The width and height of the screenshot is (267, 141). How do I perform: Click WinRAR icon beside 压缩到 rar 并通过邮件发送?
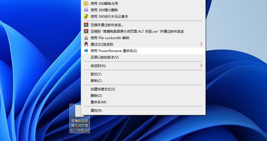click(x=86, y=31)
